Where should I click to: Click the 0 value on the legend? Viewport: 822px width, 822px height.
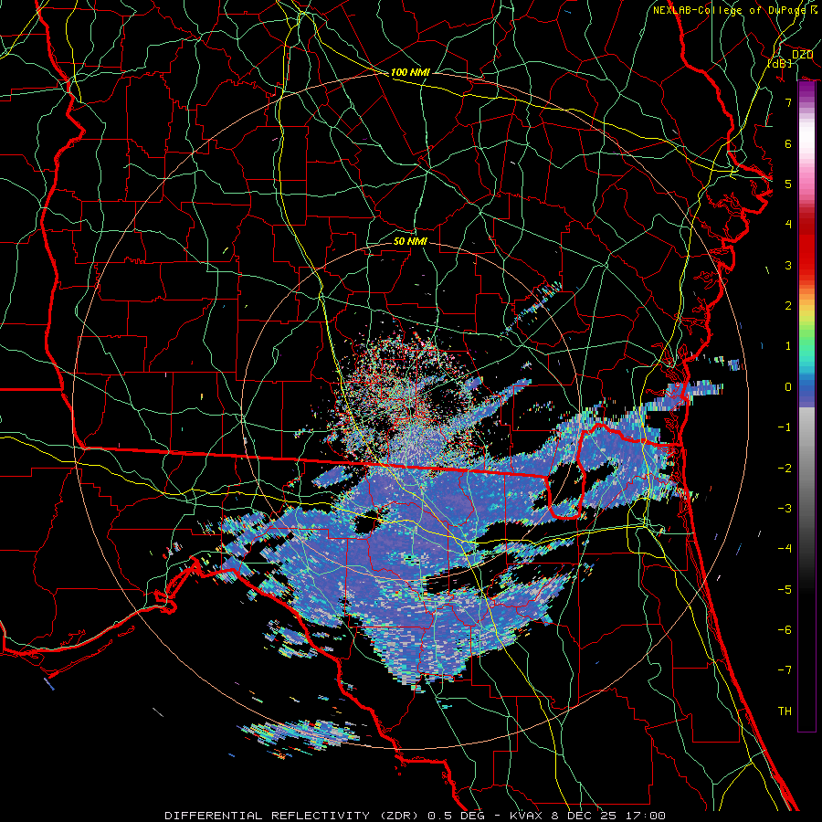[788, 387]
